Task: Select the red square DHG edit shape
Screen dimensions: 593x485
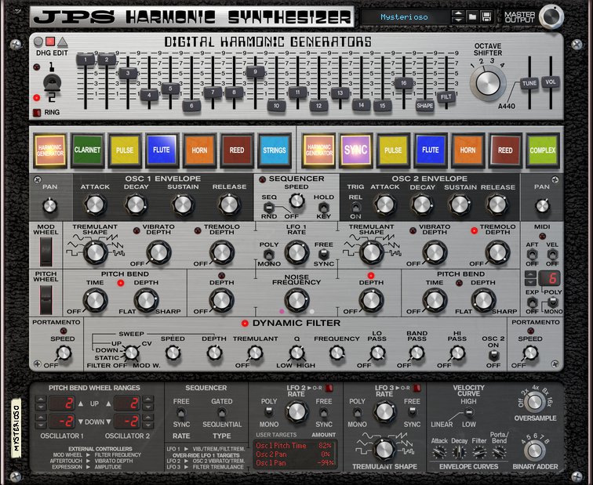Action: (50, 42)
